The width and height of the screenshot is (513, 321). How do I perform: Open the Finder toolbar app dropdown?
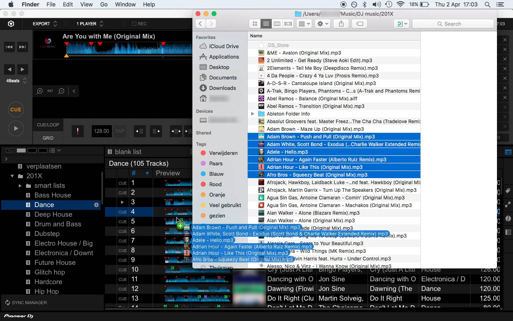(x=402, y=24)
